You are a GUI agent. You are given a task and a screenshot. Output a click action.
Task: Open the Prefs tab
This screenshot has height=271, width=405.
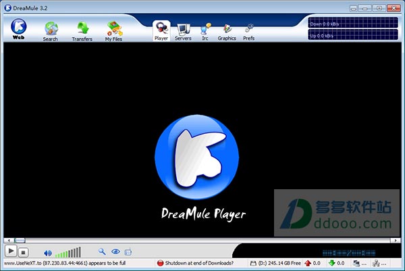[x=248, y=32]
